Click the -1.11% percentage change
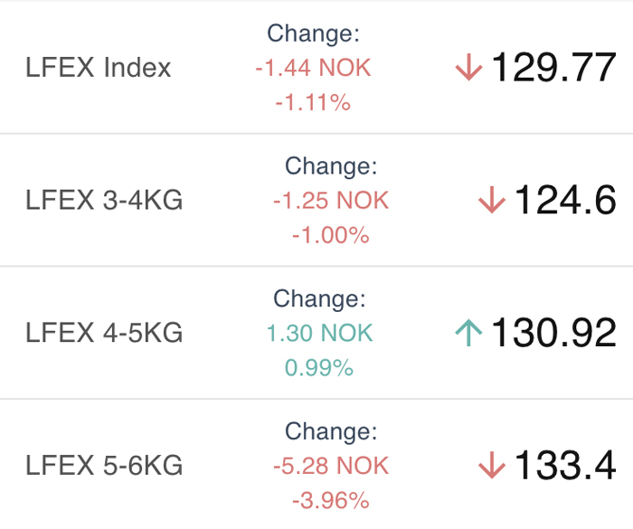Screen dimensions: 633x529 [313, 102]
